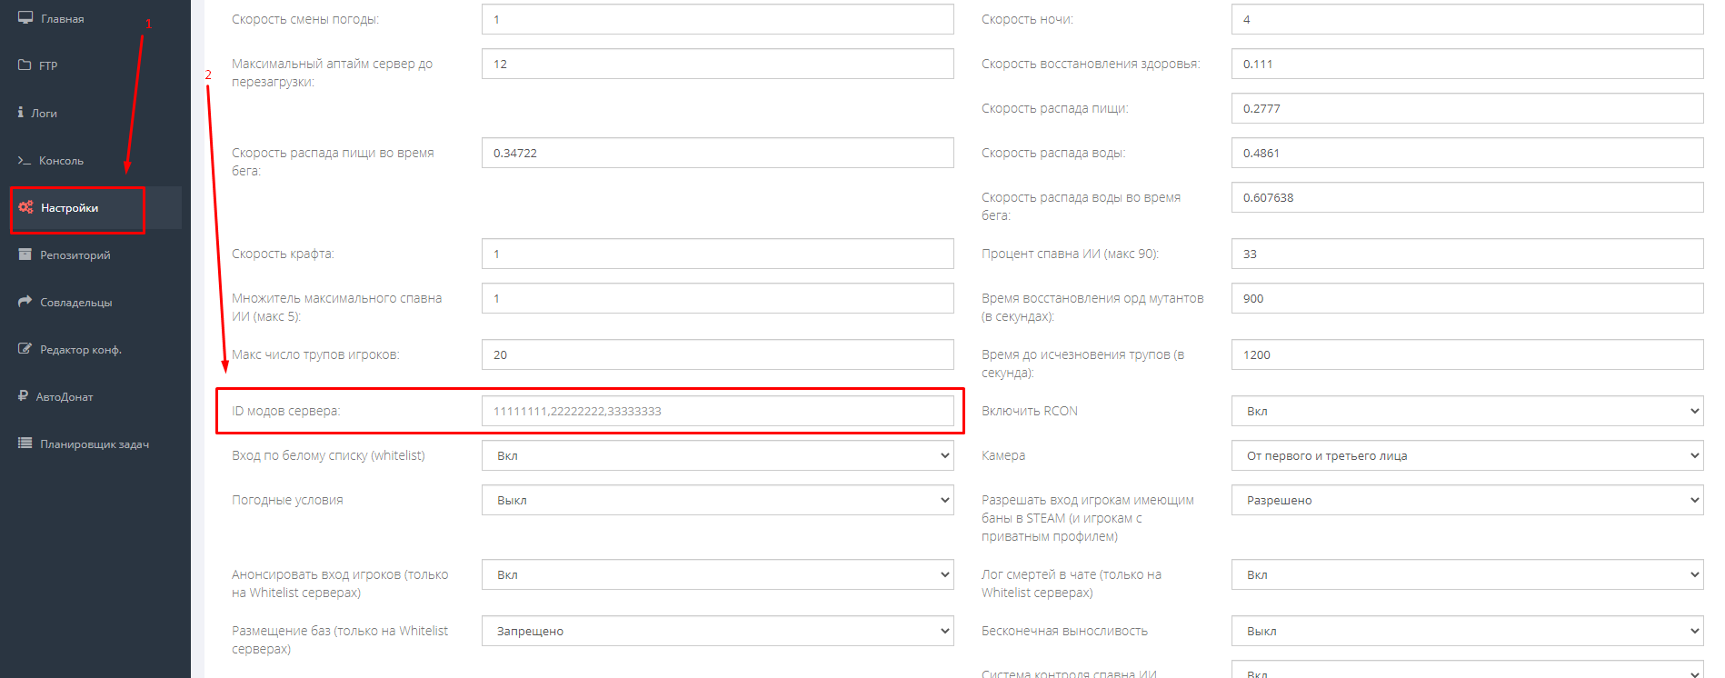Viewport: 1725px width, 678px height.
Task: Click the folder icon beside FTP
Action: pyautogui.click(x=25, y=65)
